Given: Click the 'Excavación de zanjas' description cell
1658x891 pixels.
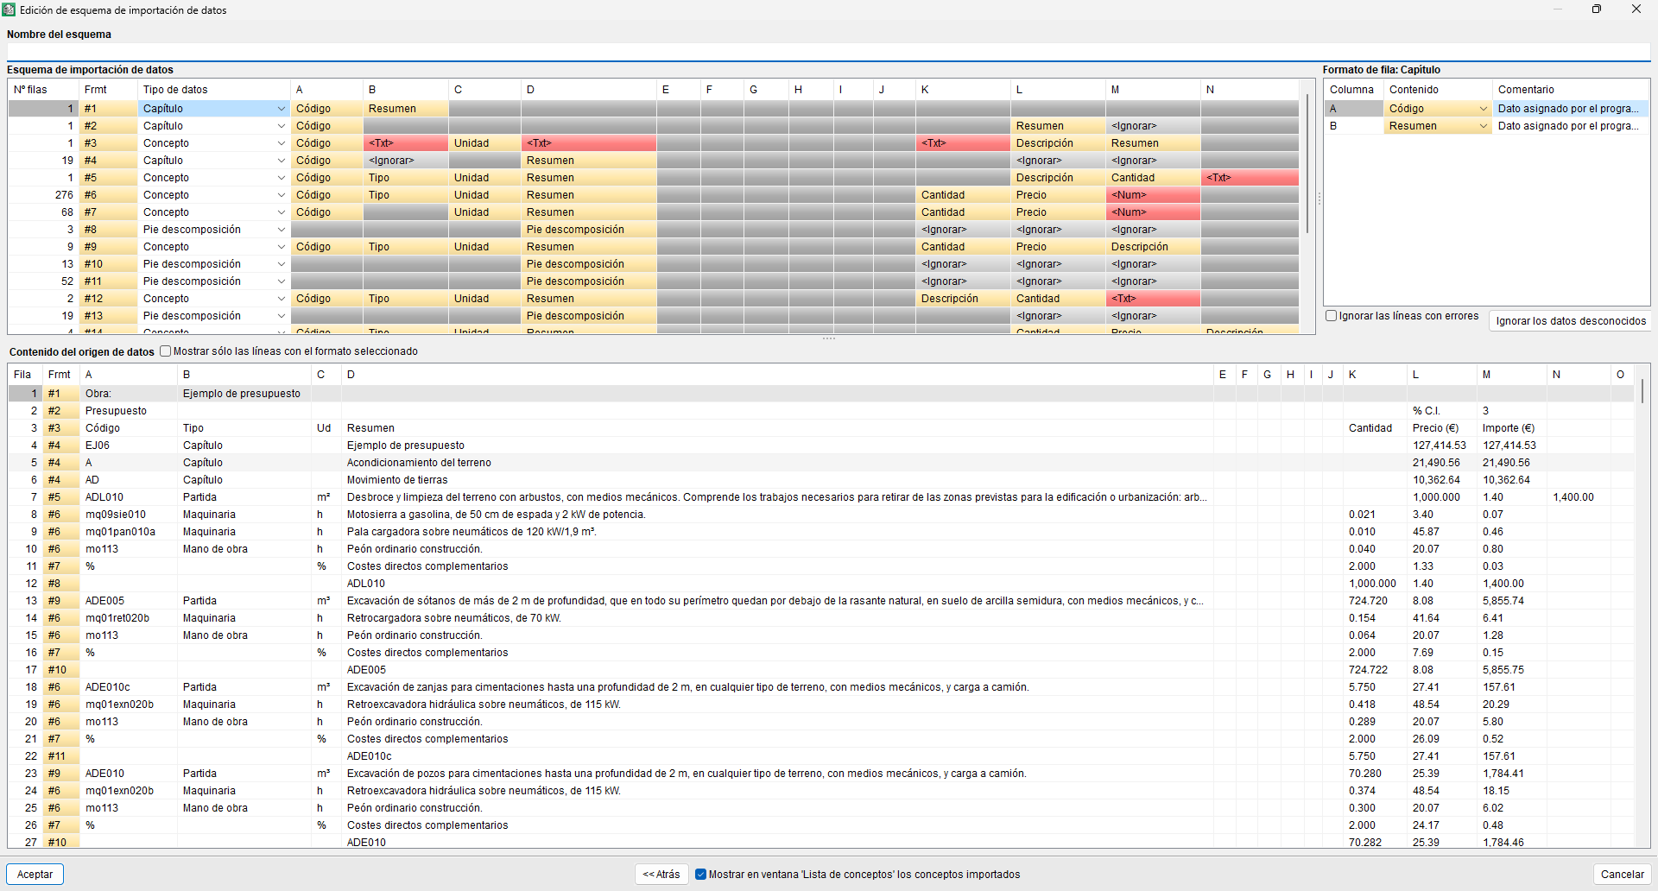Looking at the screenshot, I should click(x=777, y=687).
